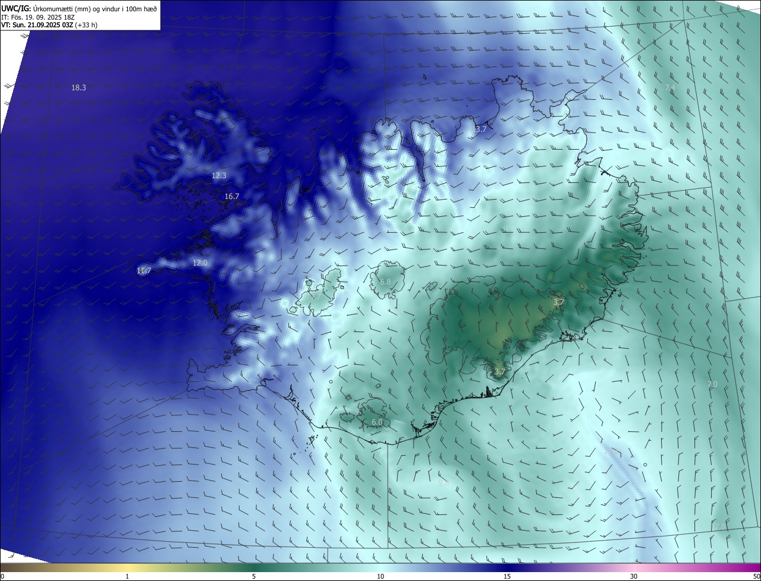The width and height of the screenshot is (761, 581).
Task: Click the 11.7 value at the peninsula tip
Action: coord(144,271)
